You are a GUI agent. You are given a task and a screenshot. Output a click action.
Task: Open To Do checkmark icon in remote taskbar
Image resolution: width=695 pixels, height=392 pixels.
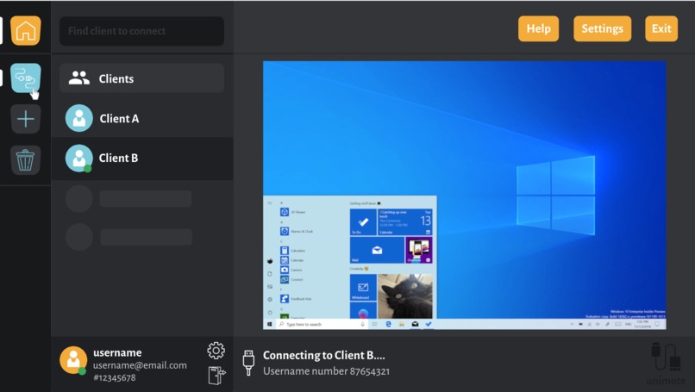point(429,324)
